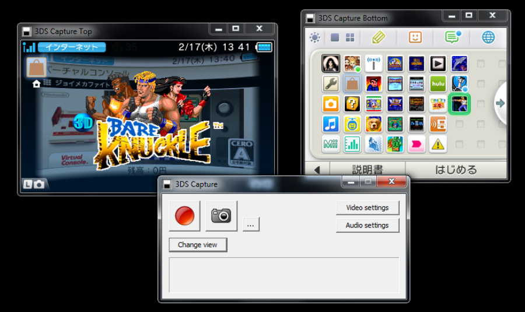Click the 2/17(木) date text
The width and height of the screenshot is (525, 312).
pos(198,47)
